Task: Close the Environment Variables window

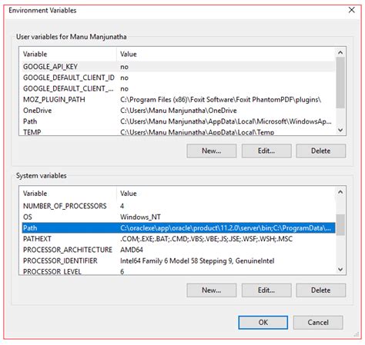Action: (352, 10)
